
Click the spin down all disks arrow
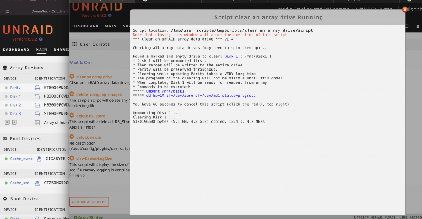click(7, 122)
